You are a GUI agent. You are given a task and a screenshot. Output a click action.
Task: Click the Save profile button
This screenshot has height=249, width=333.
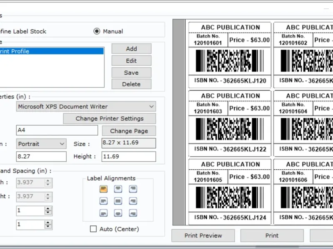point(132,73)
